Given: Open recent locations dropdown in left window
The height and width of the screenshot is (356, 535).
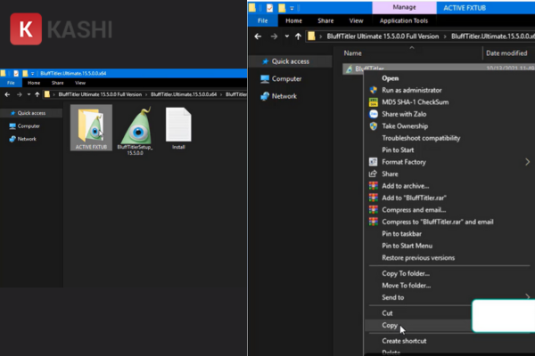Looking at the screenshot, I should coord(29,94).
